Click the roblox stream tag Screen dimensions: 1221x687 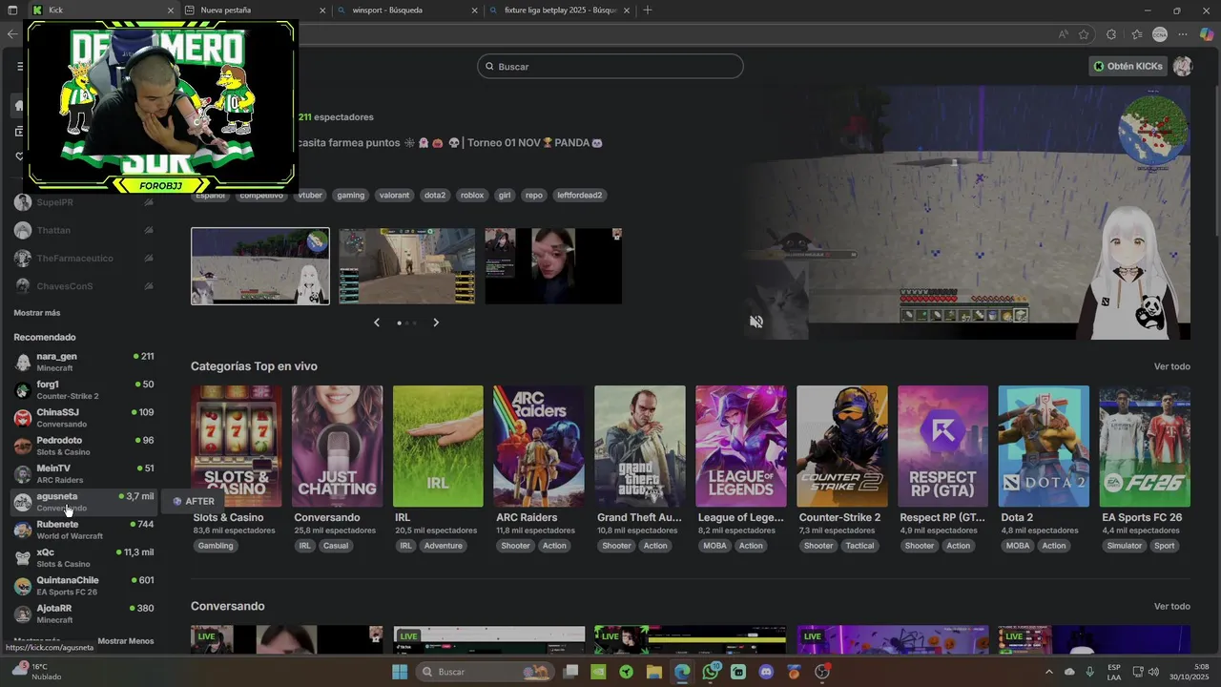tap(472, 195)
